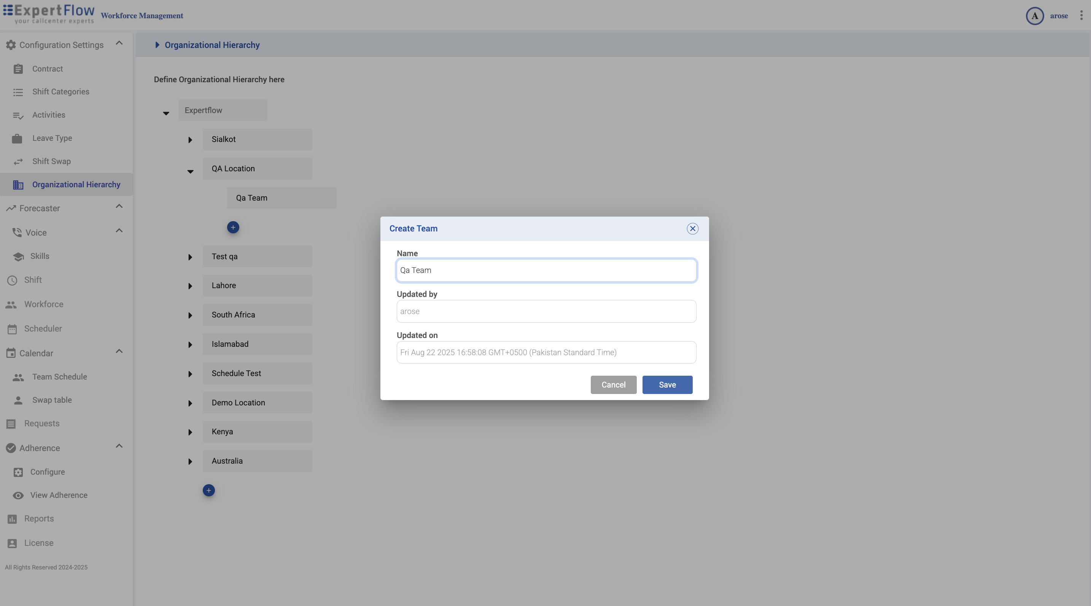The width and height of the screenshot is (1091, 606).
Task: Collapse the Forecaster menu group
Action: click(x=119, y=206)
